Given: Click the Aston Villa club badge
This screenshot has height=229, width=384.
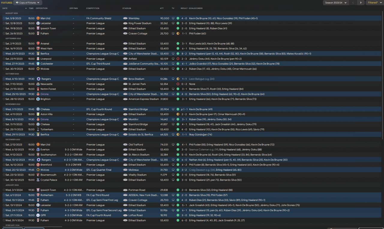Looking at the screenshot, I should (38, 114).
